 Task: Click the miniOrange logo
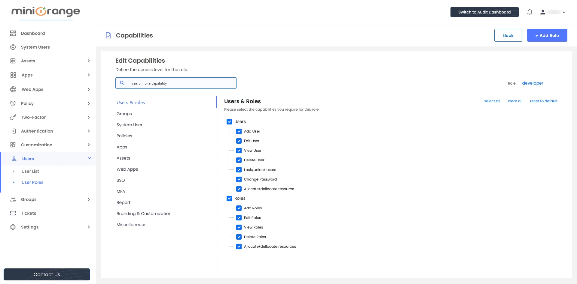click(45, 11)
